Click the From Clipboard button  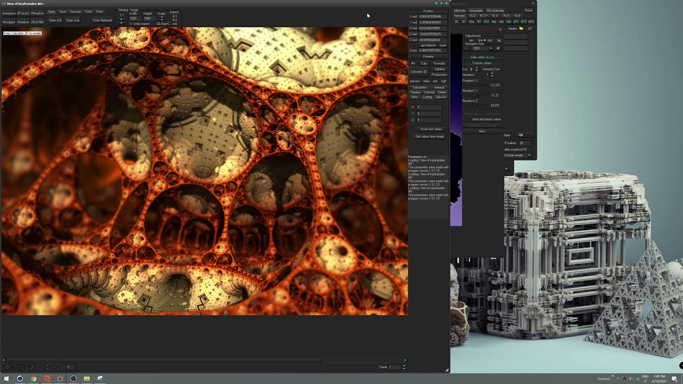coord(102,20)
